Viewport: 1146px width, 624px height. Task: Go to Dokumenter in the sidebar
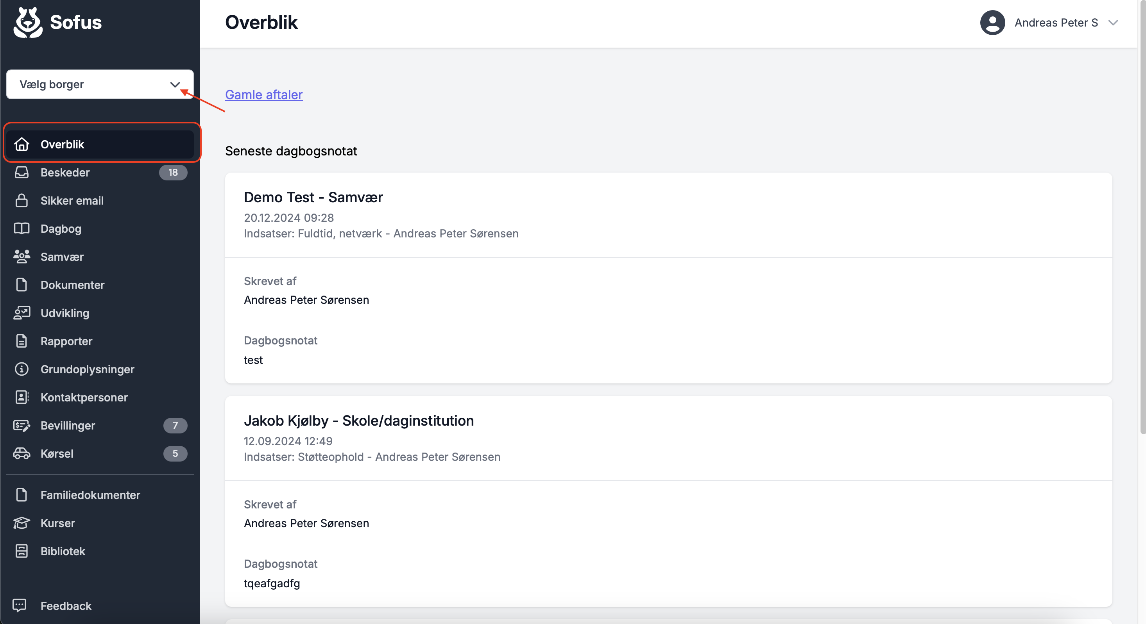pos(73,285)
